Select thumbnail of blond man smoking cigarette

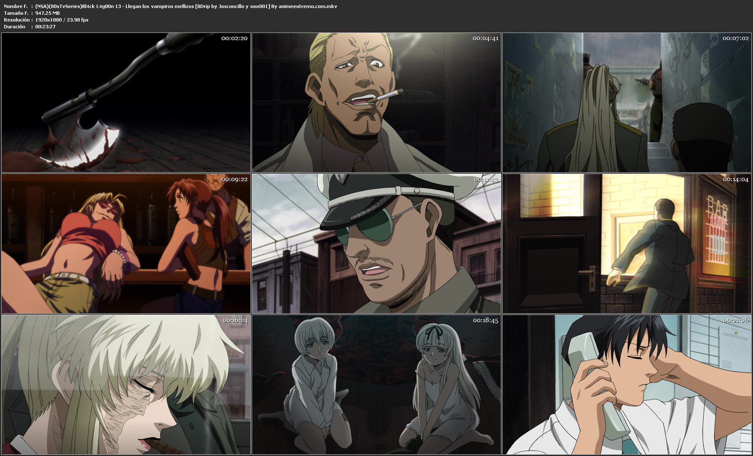point(376,103)
